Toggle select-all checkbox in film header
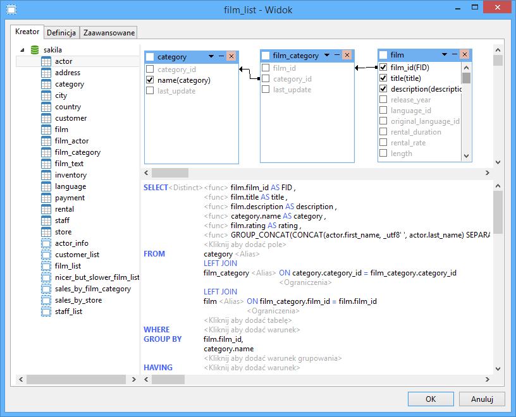This screenshot has width=516, height=417. tap(383, 54)
